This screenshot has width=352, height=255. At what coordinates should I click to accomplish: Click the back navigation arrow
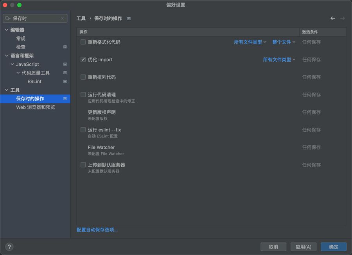(x=333, y=18)
